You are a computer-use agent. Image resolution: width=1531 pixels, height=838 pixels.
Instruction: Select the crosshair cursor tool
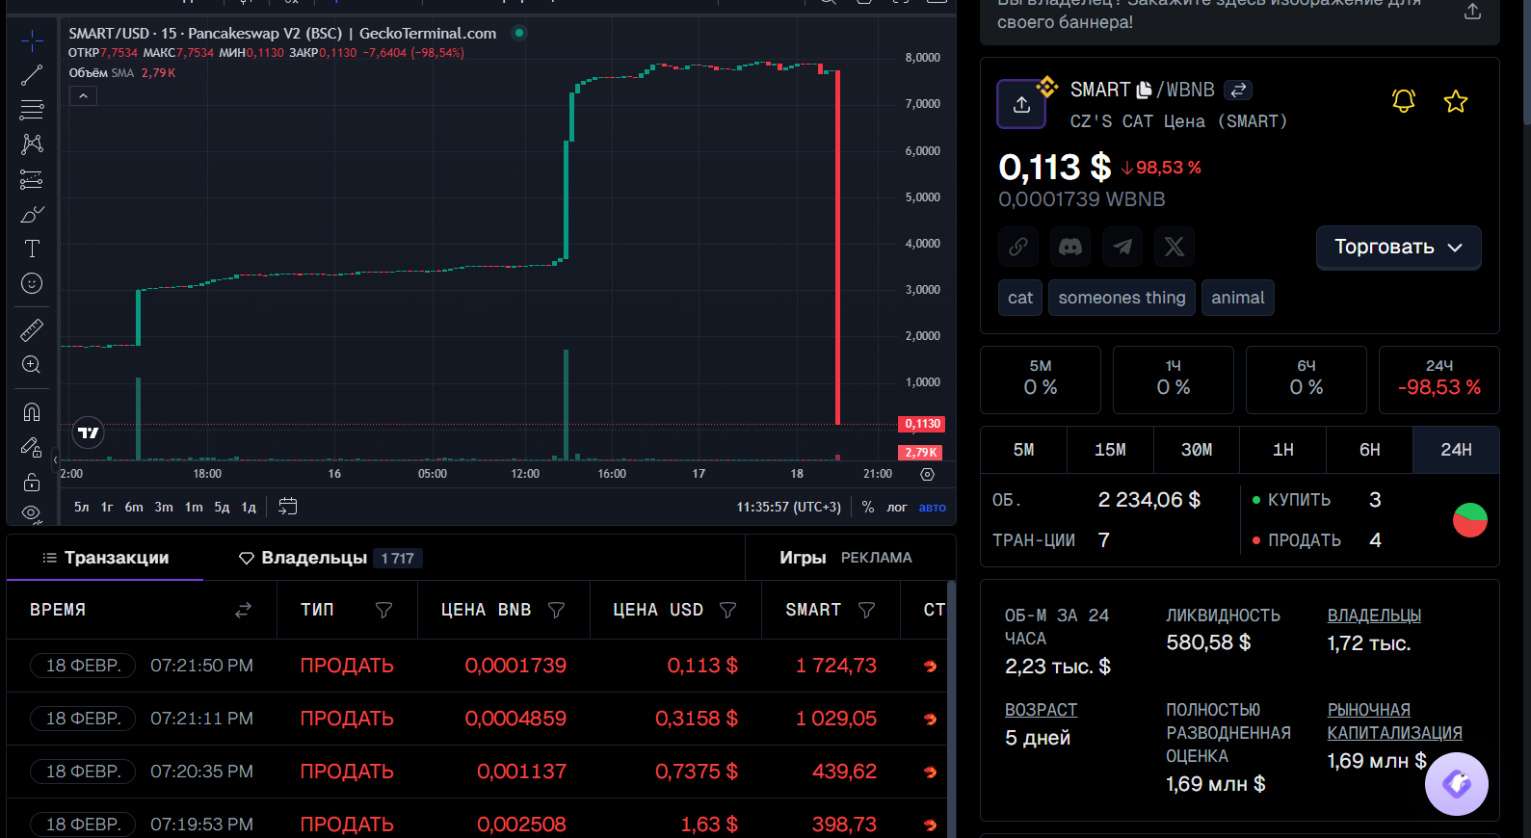32,39
